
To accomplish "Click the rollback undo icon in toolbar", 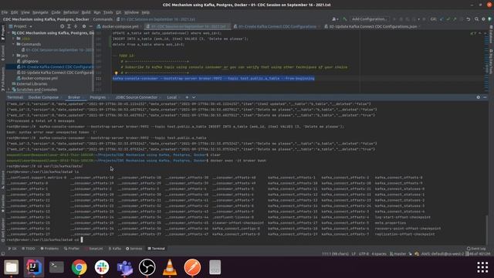I will click(469, 19).
